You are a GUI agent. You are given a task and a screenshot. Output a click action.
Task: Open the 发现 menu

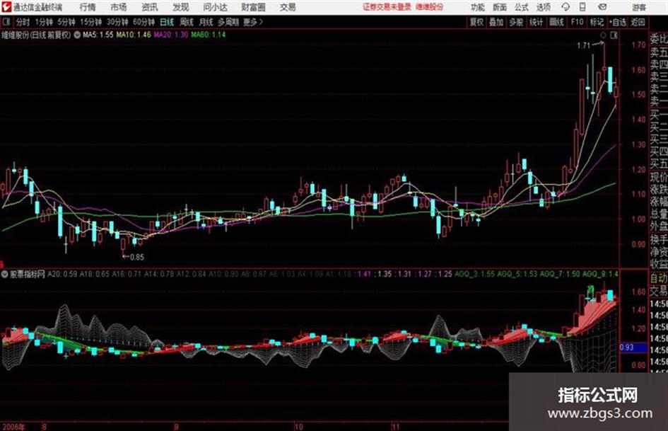181,7
